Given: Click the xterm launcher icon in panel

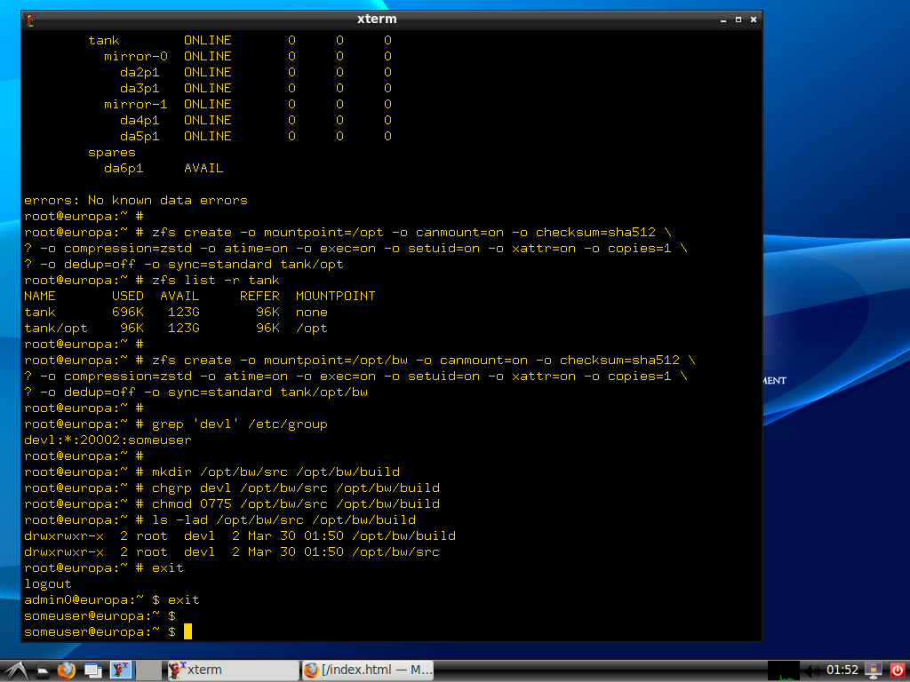Looking at the screenshot, I should coord(119,670).
